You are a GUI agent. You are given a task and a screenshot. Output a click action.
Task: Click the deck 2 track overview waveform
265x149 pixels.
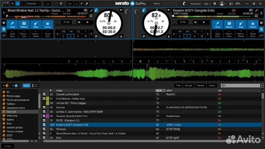point(213,17)
